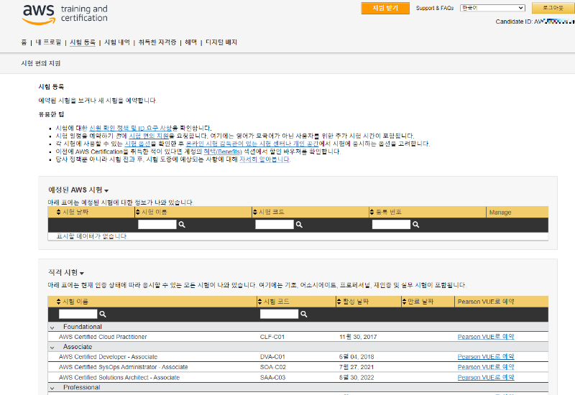Click exam code DVA-C01

272,356
